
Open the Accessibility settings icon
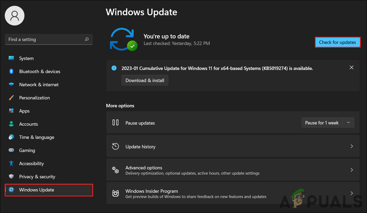pos(12,163)
